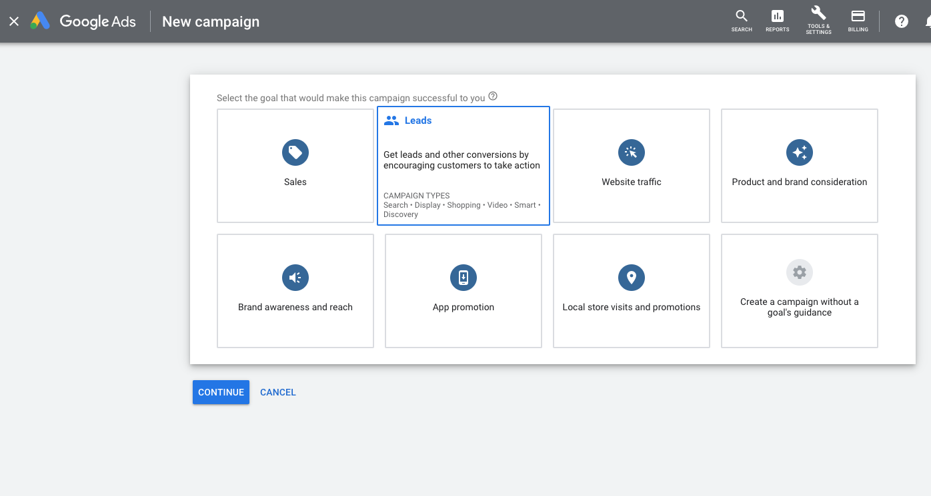Image resolution: width=931 pixels, height=496 pixels.
Task: Select the Website traffic goal
Action: pyautogui.click(x=631, y=165)
